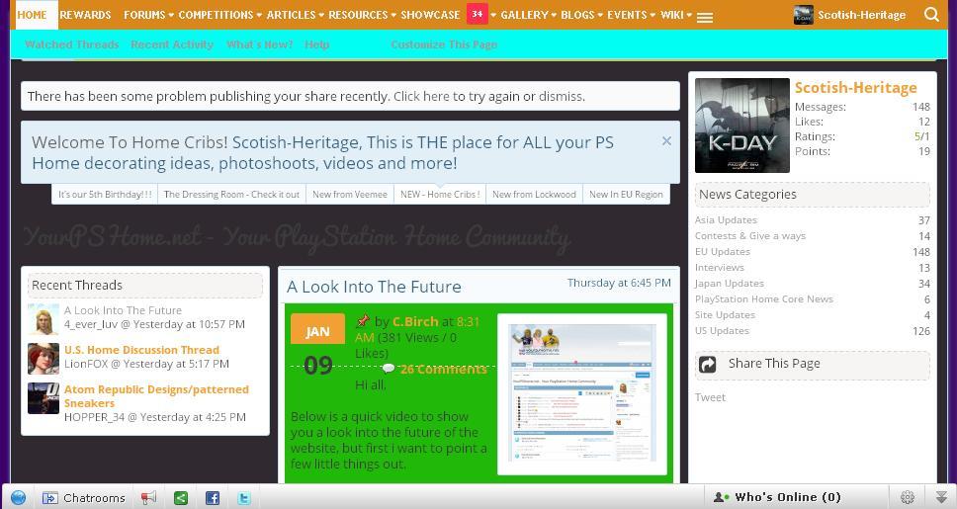Open the settings gear in bottom bar

click(908, 497)
